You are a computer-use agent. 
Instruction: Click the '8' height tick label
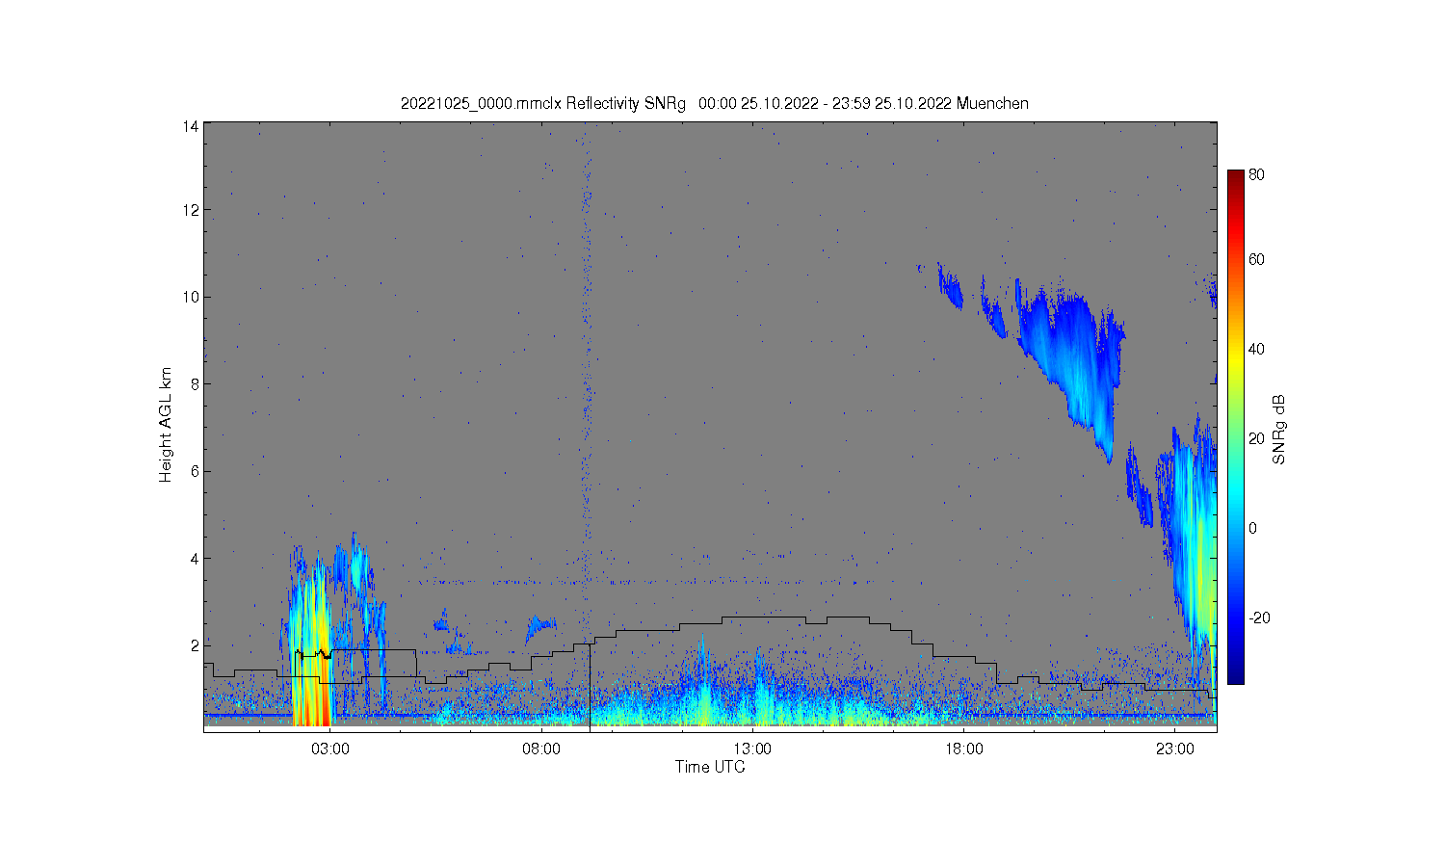click(x=195, y=383)
